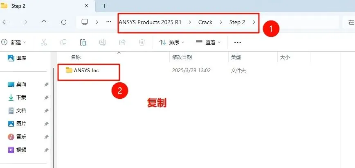Screen dimensions: 355x168
Task: Show hidden breadcrumb path via ellipsis
Action: (109, 22)
